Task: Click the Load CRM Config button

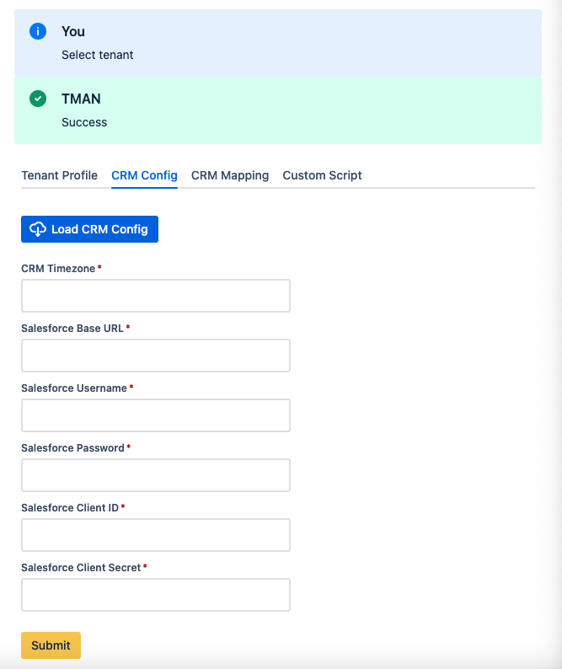Action: (x=89, y=229)
